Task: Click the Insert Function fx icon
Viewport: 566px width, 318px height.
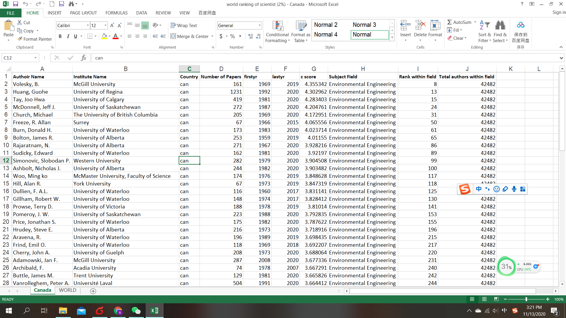Action: point(83,58)
